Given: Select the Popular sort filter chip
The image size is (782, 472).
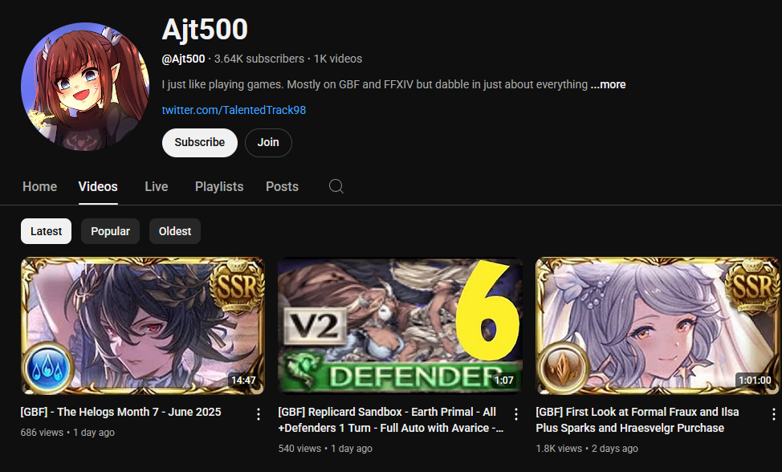Looking at the screenshot, I should click(x=110, y=231).
